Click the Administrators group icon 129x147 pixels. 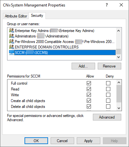(x=12, y=36)
